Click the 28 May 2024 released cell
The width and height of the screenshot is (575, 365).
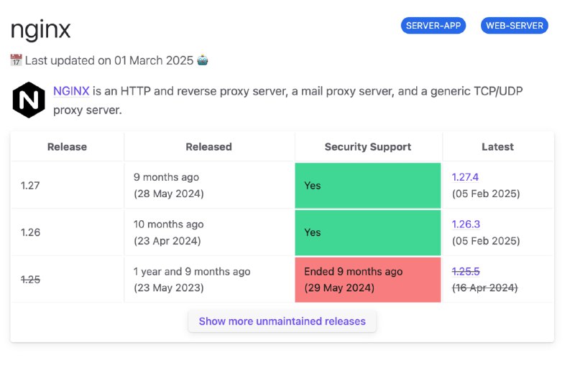pyautogui.click(x=209, y=186)
